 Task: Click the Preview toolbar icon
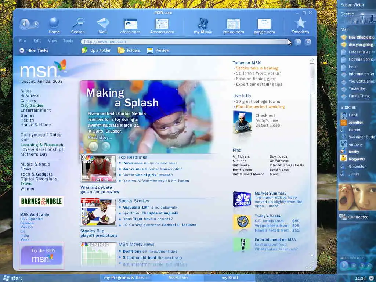click(150, 50)
